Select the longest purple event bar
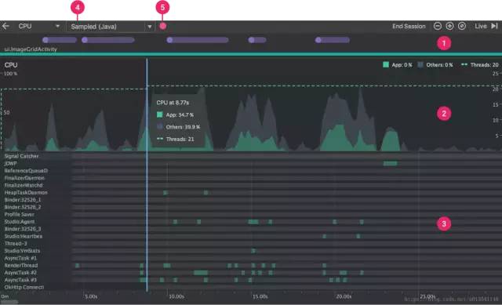 pos(198,40)
